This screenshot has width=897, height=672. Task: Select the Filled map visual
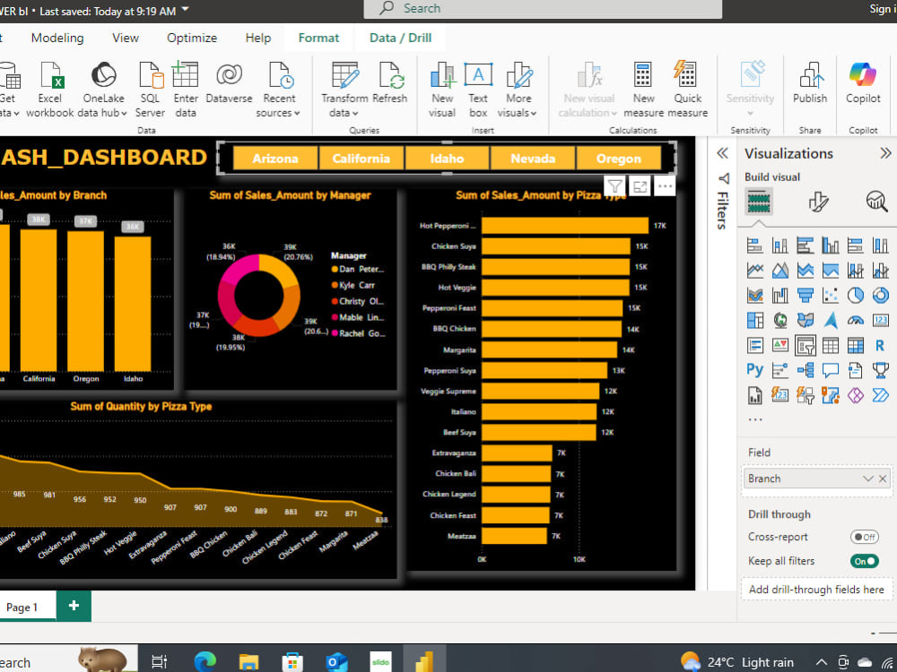tap(805, 320)
